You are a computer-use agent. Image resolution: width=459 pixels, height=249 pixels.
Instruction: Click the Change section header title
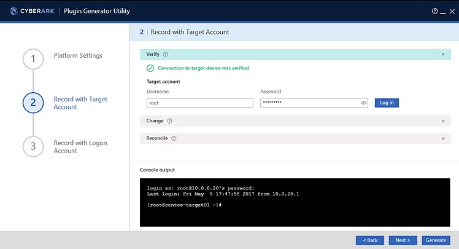pos(155,121)
